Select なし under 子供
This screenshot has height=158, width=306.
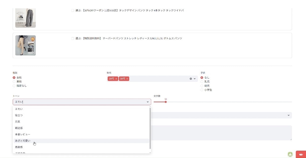(x=202, y=78)
